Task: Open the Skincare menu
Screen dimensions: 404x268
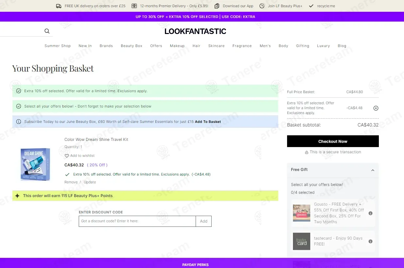Action: click(217, 46)
